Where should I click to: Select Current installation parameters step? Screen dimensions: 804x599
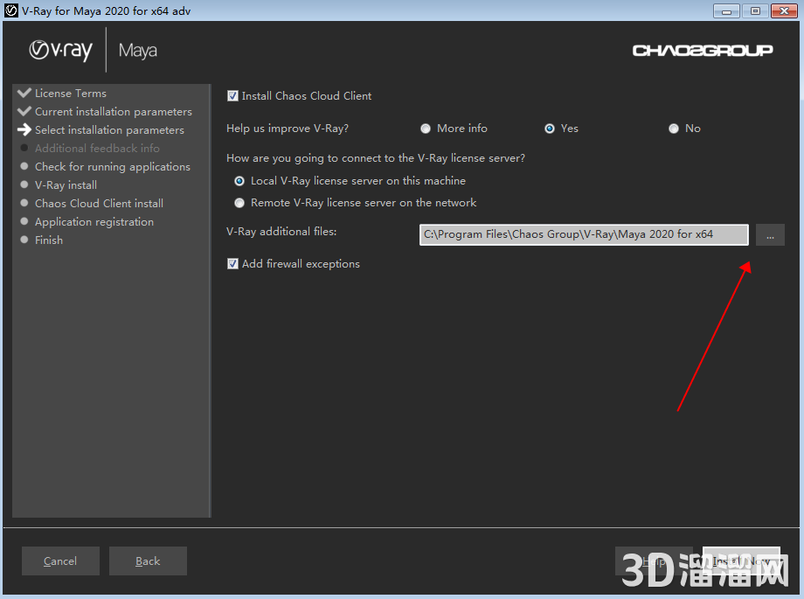(x=113, y=112)
